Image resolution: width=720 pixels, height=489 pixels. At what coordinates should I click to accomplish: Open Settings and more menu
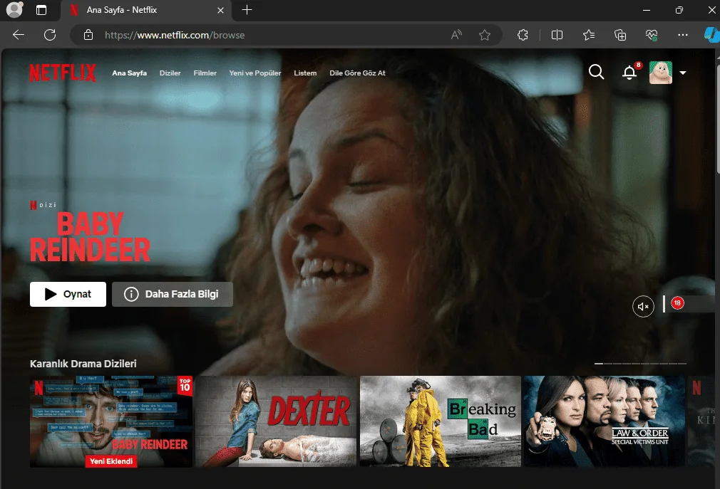click(683, 35)
